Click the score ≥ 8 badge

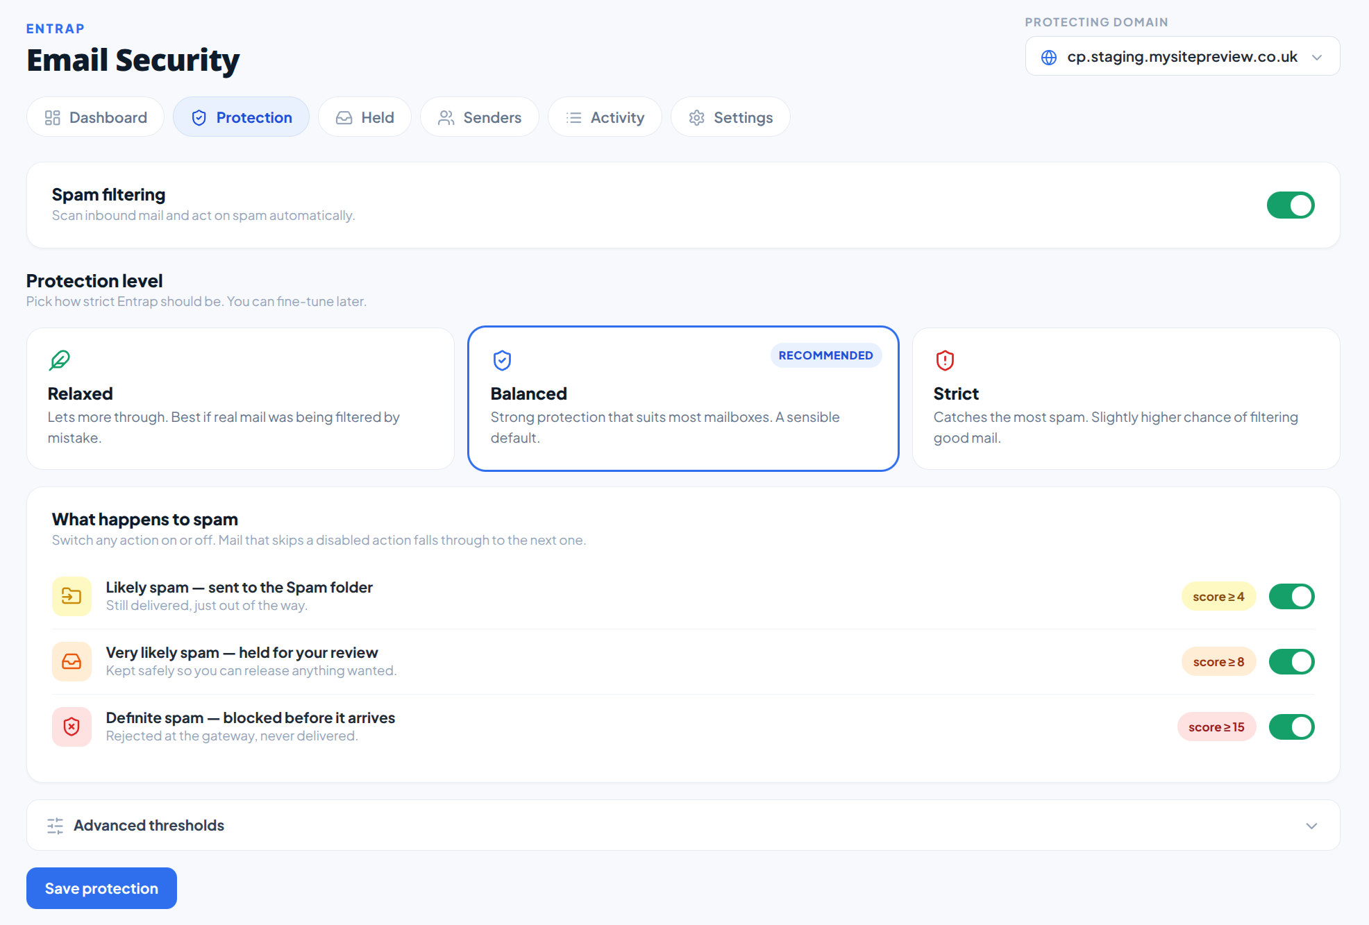pyautogui.click(x=1218, y=662)
